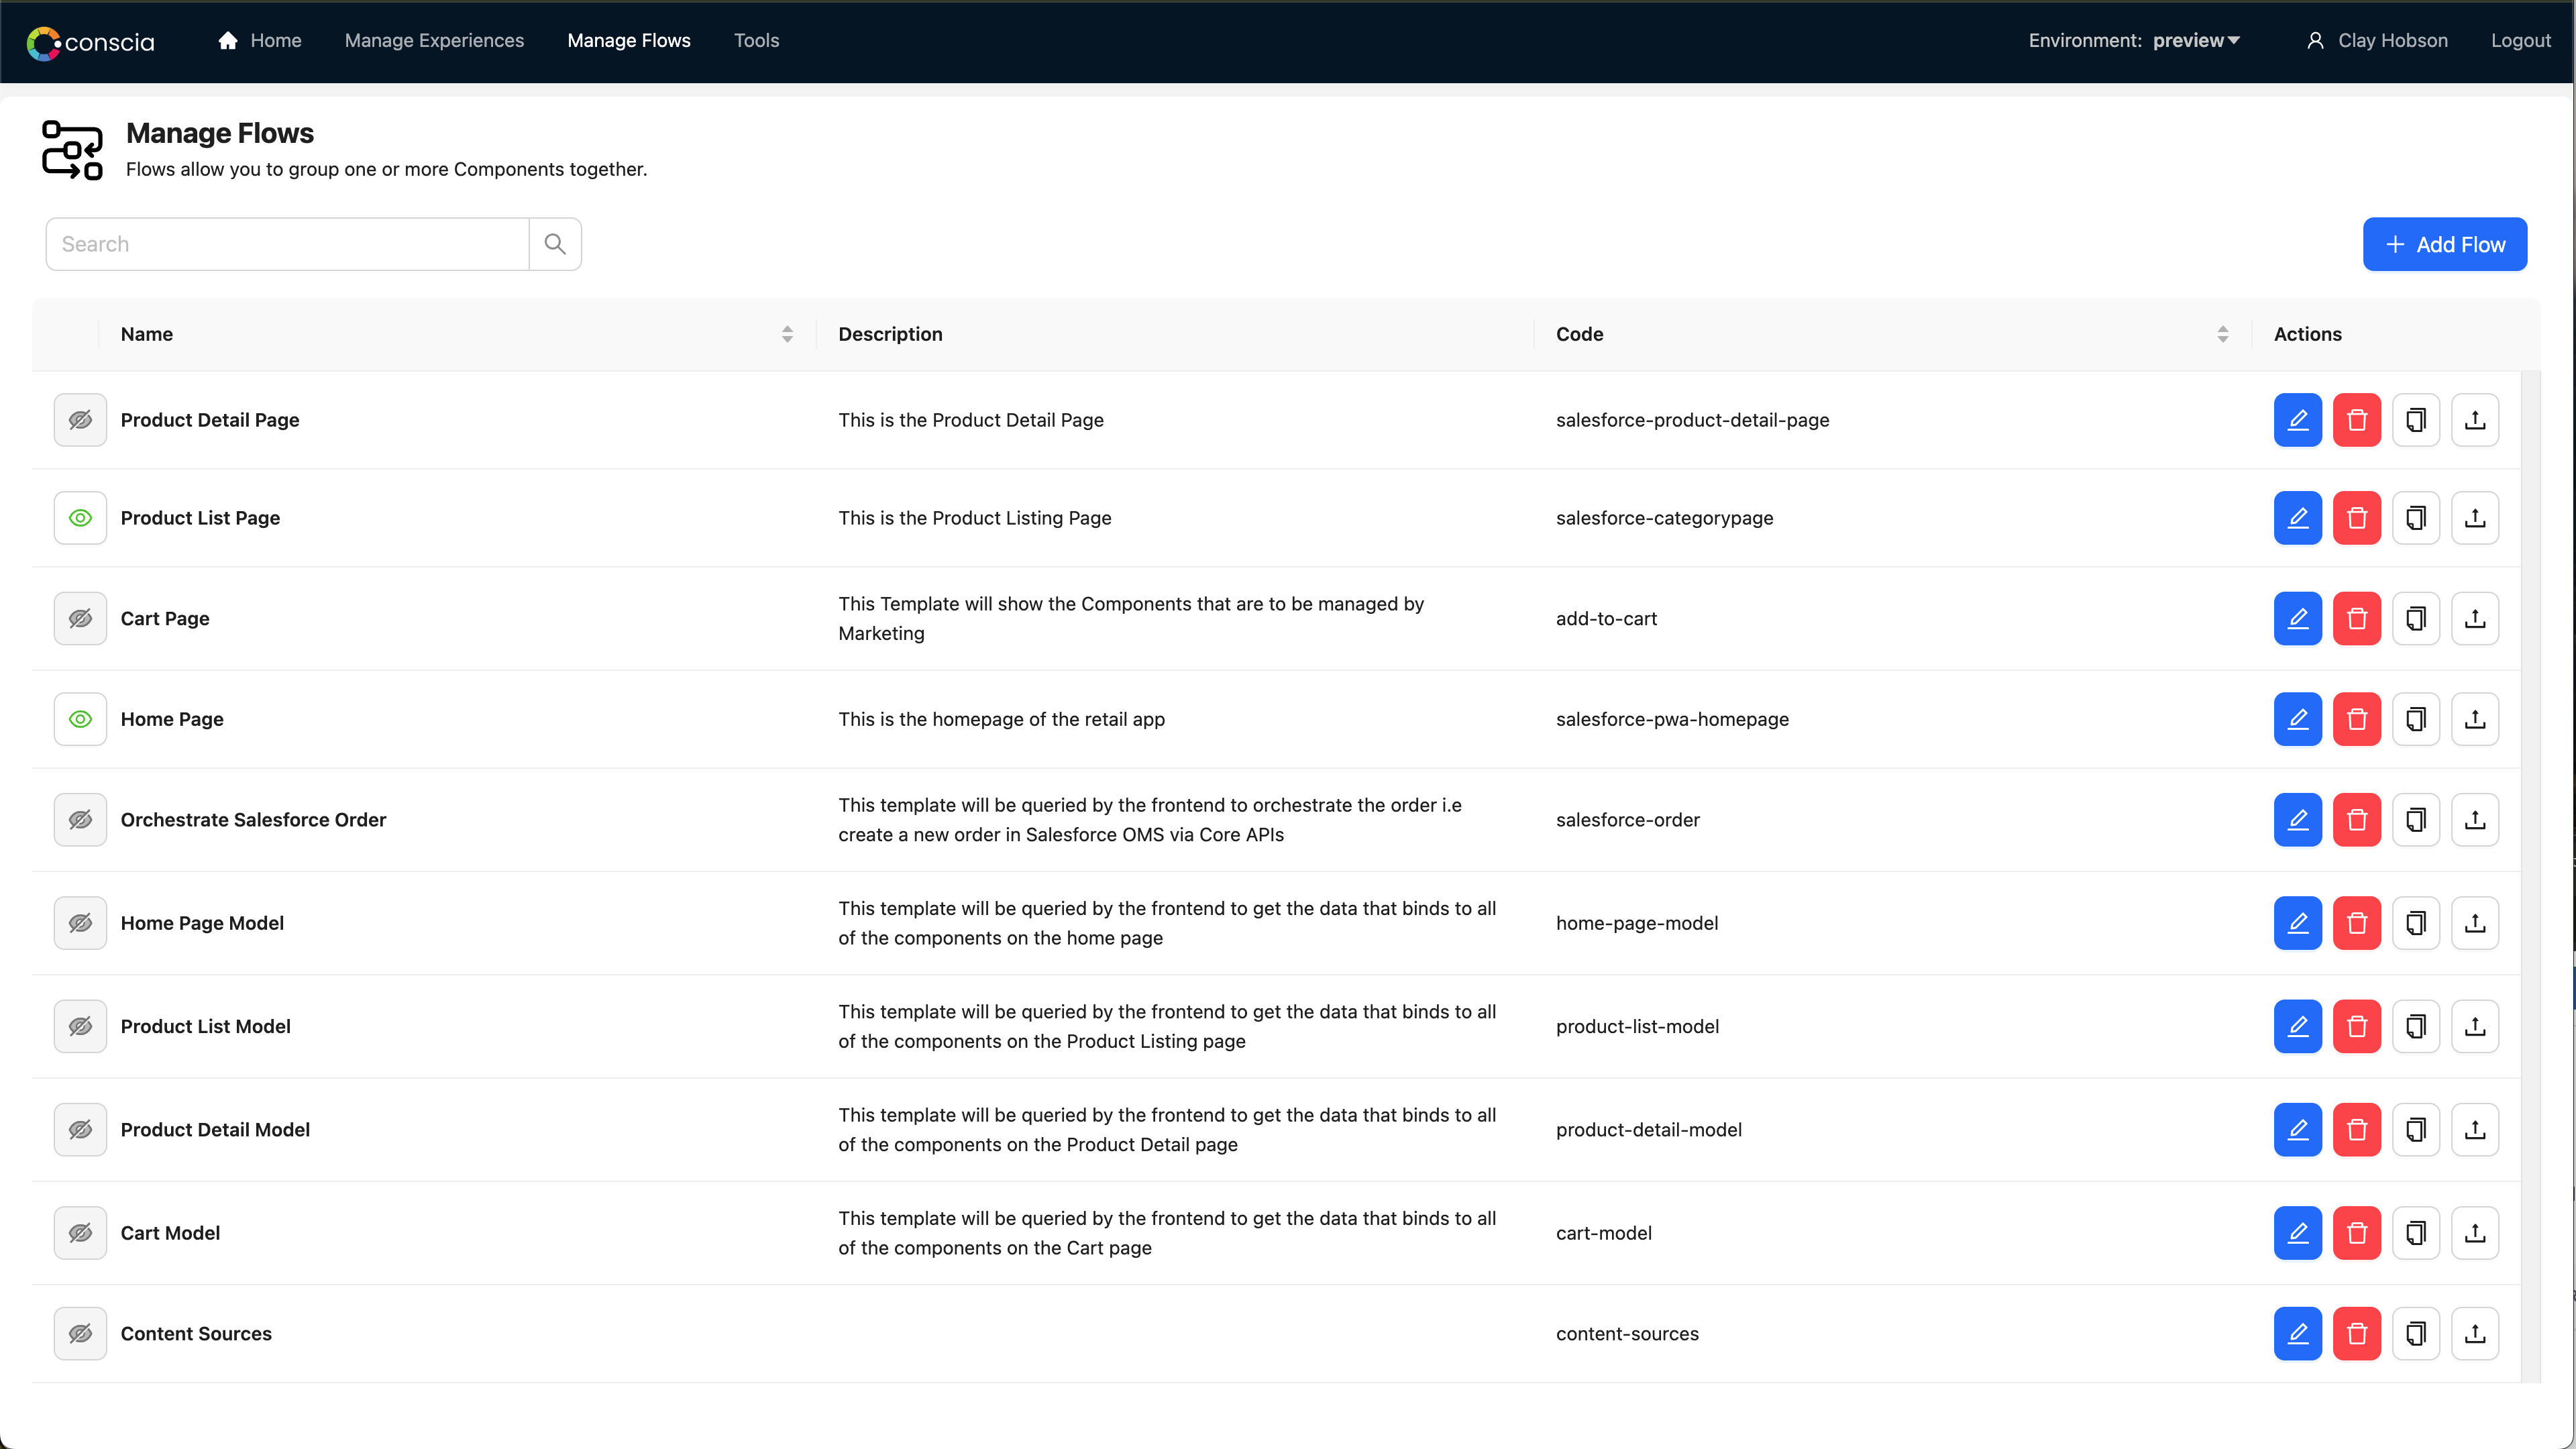2576x1449 pixels.
Task: Delete the Product List Page flow
Action: [x=2356, y=518]
